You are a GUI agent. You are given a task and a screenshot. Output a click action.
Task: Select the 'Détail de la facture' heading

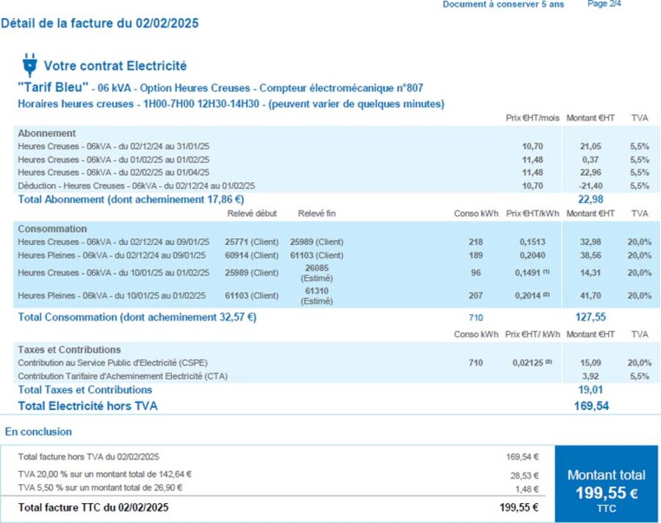click(x=100, y=23)
